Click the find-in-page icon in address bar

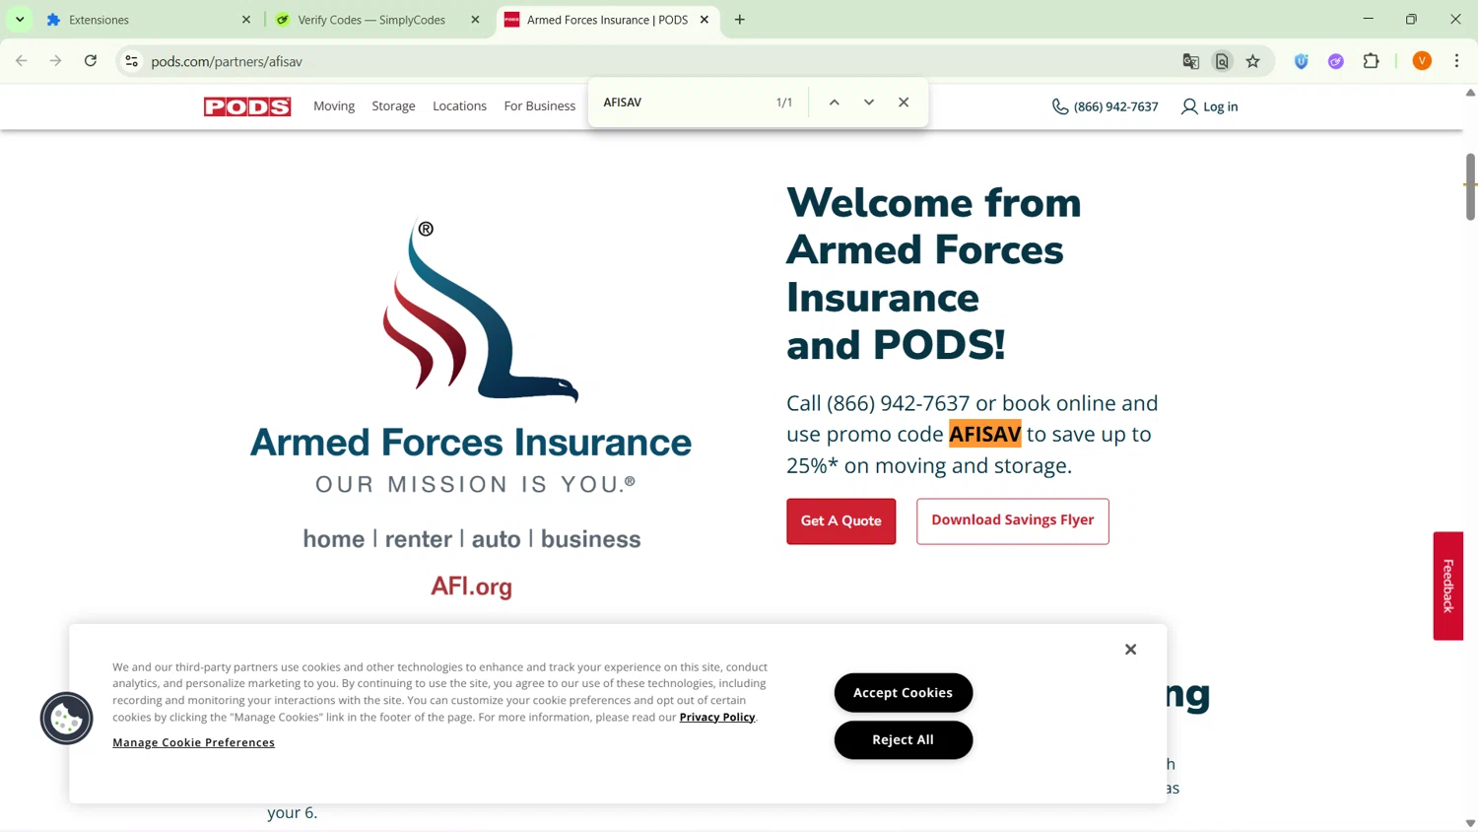1222,61
